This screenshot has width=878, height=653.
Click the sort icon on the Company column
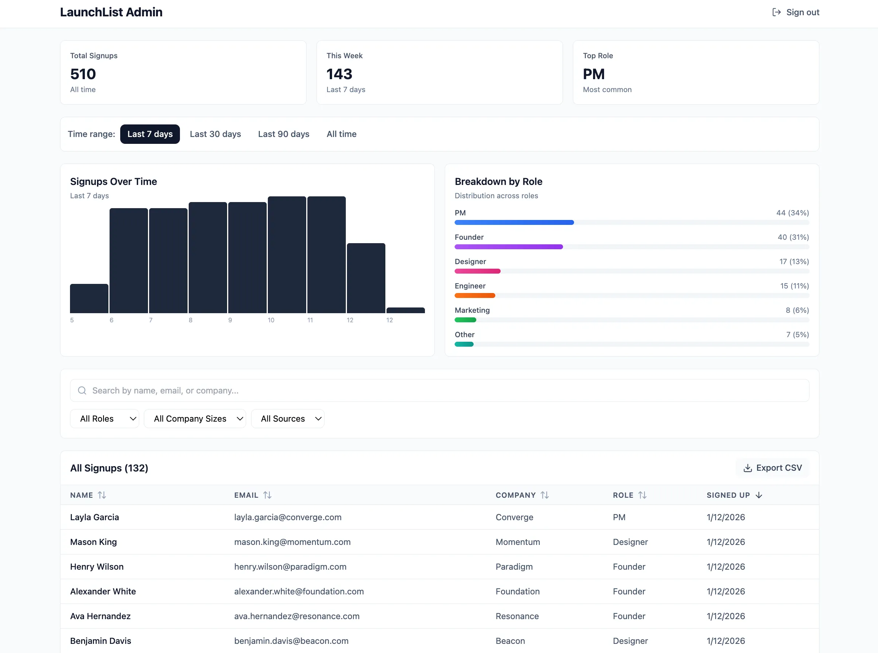click(x=545, y=495)
